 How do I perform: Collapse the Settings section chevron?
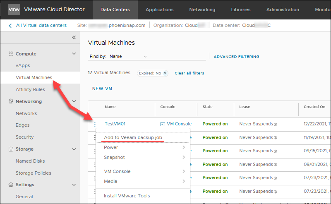coord(74,185)
